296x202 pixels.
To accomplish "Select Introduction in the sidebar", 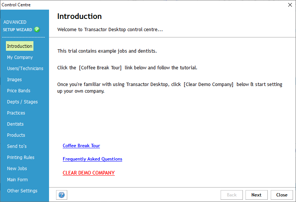I will click(x=20, y=46).
